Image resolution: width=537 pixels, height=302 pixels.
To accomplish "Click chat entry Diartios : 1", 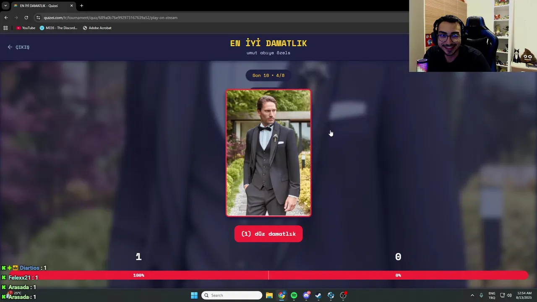I will pyautogui.click(x=24, y=268).
